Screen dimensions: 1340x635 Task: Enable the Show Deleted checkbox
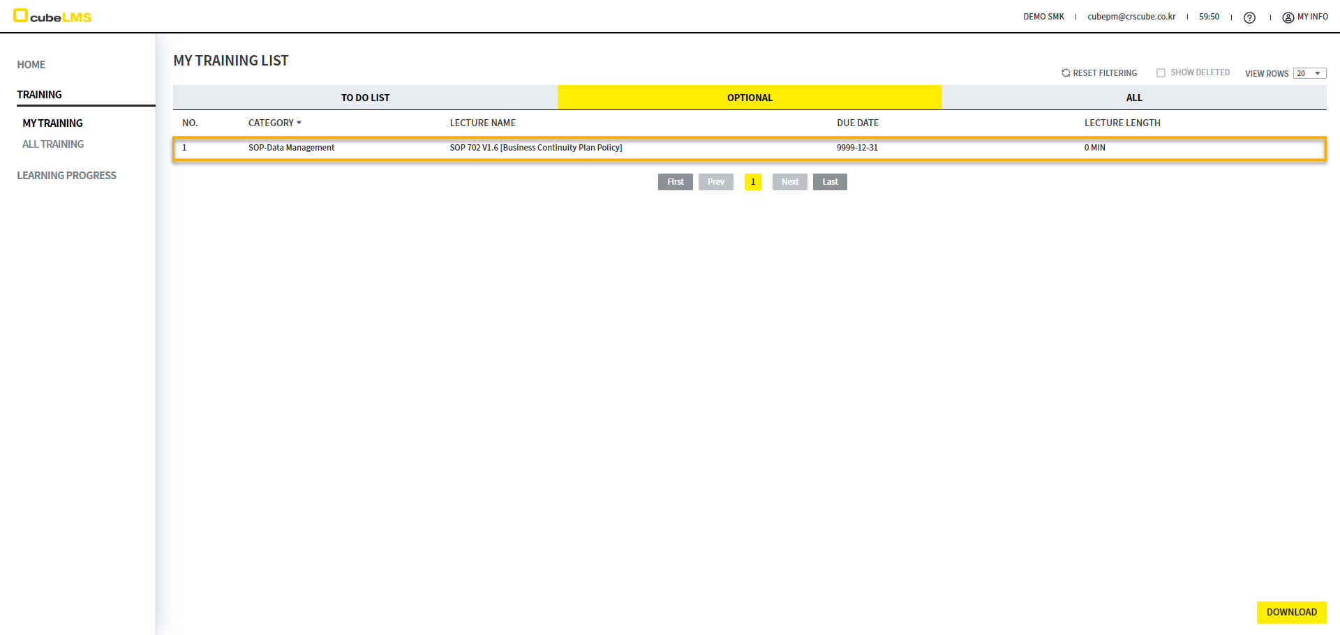(1161, 73)
